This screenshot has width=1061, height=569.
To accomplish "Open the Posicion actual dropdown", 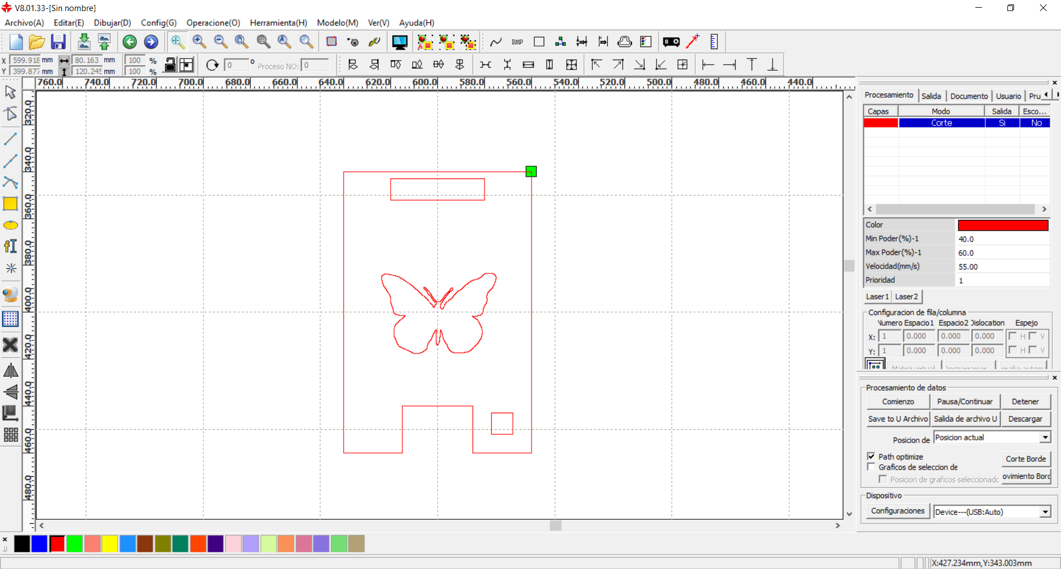I will pyautogui.click(x=1045, y=438).
